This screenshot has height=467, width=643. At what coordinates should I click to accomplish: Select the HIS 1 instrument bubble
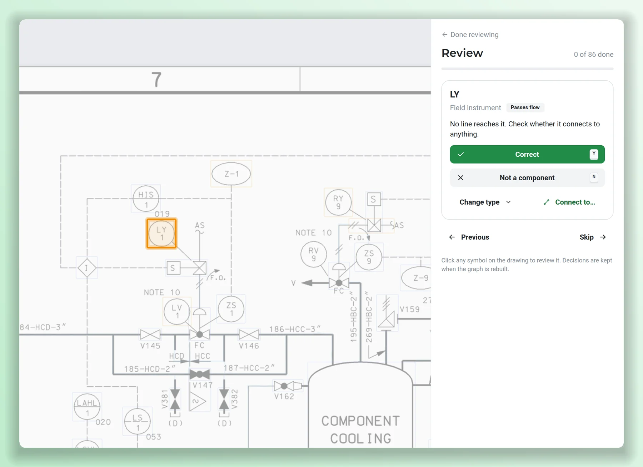pyautogui.click(x=146, y=199)
